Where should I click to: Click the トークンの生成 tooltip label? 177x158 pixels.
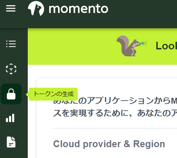coord(53,94)
